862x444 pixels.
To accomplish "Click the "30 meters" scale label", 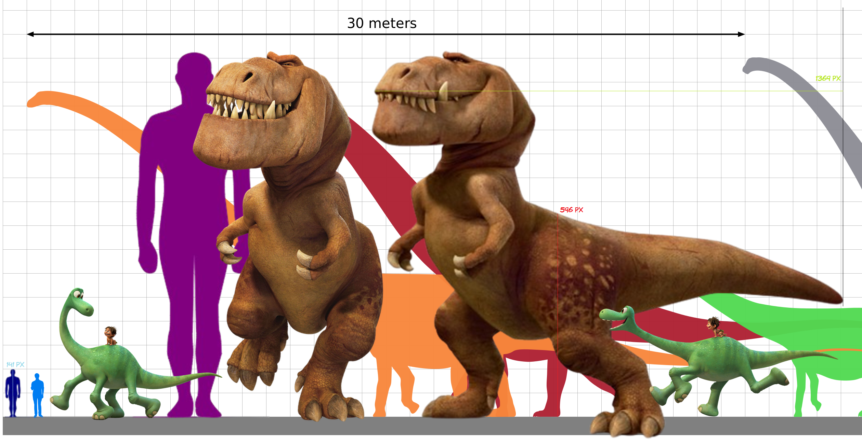I will point(382,23).
